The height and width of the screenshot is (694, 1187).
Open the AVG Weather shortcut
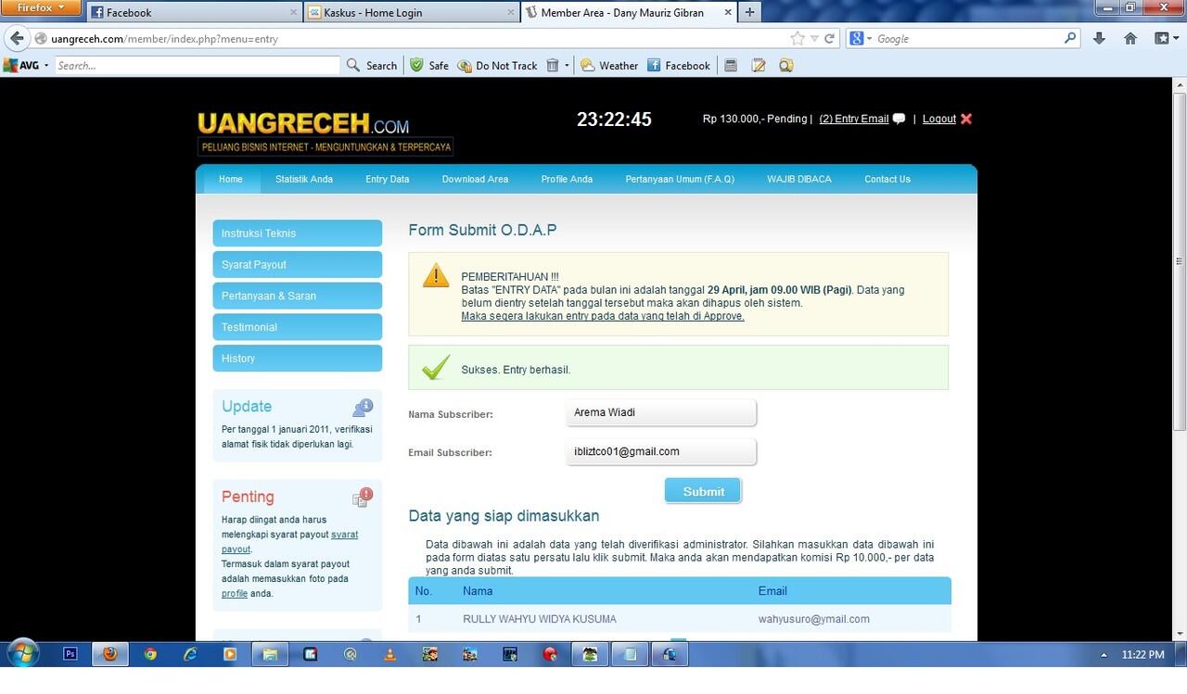click(x=609, y=65)
